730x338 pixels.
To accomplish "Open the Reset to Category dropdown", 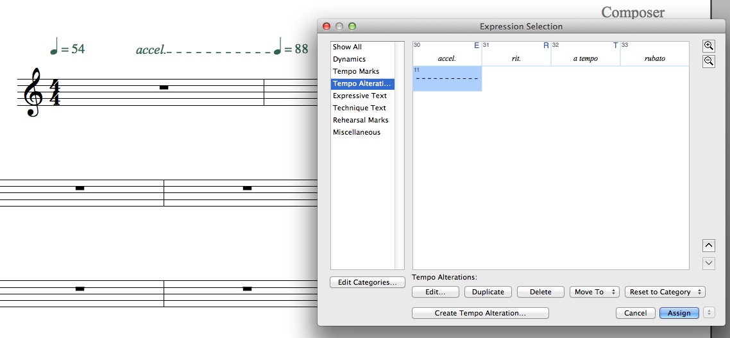I will 665,292.
